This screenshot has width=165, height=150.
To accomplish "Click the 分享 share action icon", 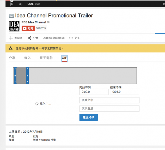I will pyautogui.click(x=29, y=38).
